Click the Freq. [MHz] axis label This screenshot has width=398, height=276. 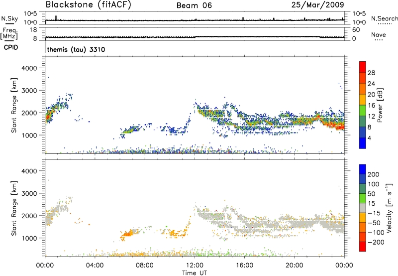click(9, 34)
